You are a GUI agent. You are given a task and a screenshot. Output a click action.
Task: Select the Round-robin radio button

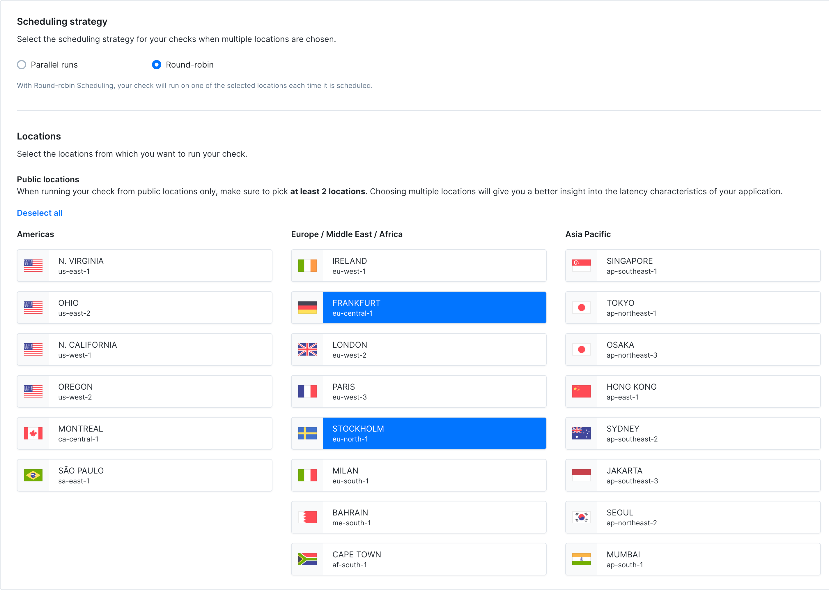(x=157, y=65)
